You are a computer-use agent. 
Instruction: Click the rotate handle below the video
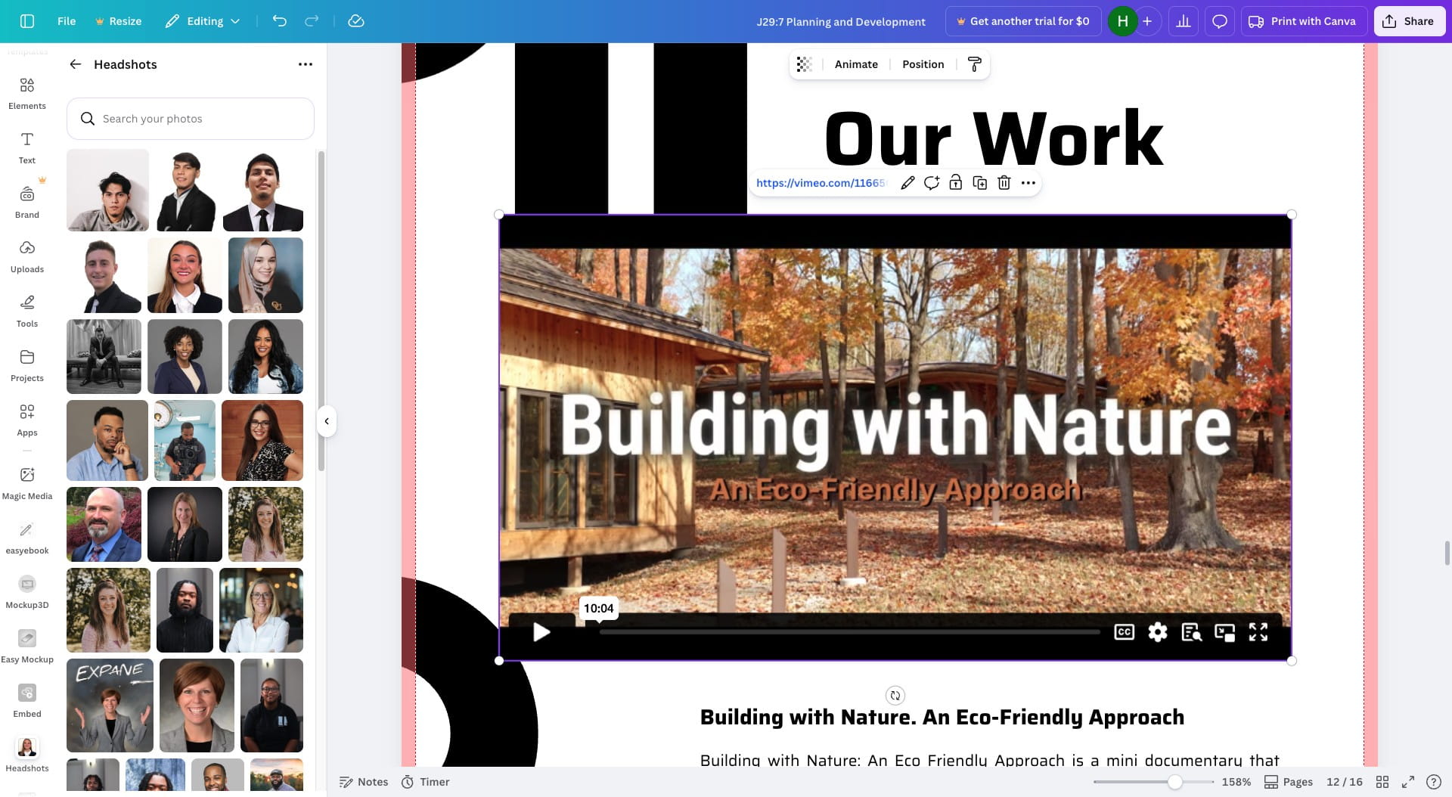[895, 696]
